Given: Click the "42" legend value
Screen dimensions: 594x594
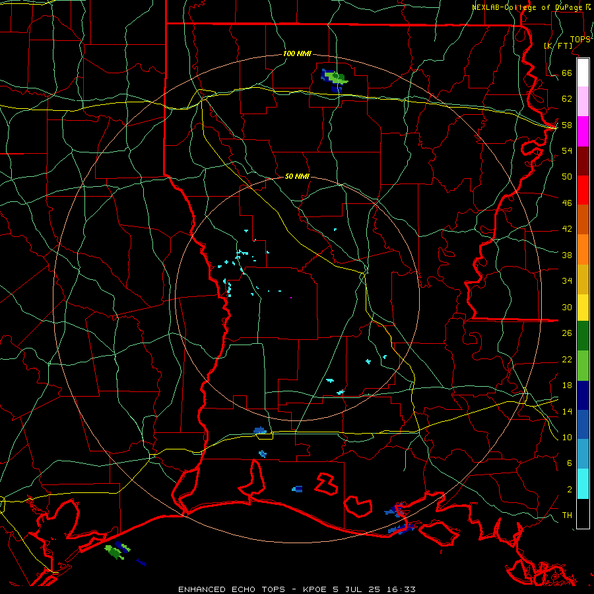Looking at the screenshot, I should [x=567, y=229].
